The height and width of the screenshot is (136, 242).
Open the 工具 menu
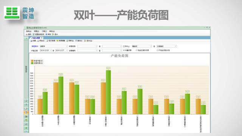tap(44, 31)
